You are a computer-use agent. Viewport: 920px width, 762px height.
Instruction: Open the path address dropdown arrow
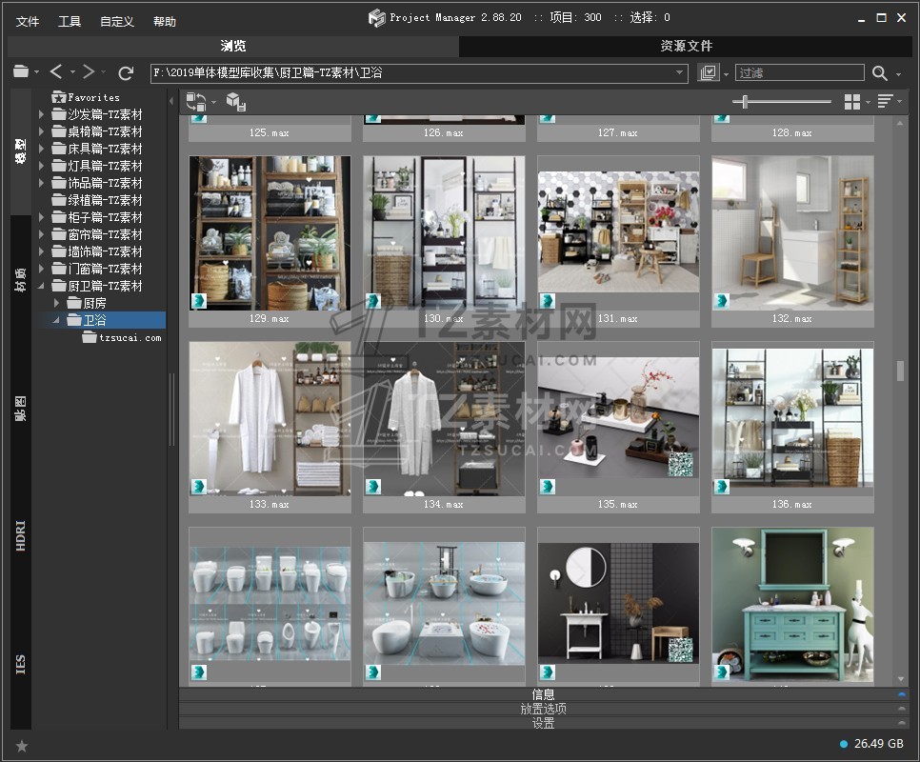click(680, 73)
